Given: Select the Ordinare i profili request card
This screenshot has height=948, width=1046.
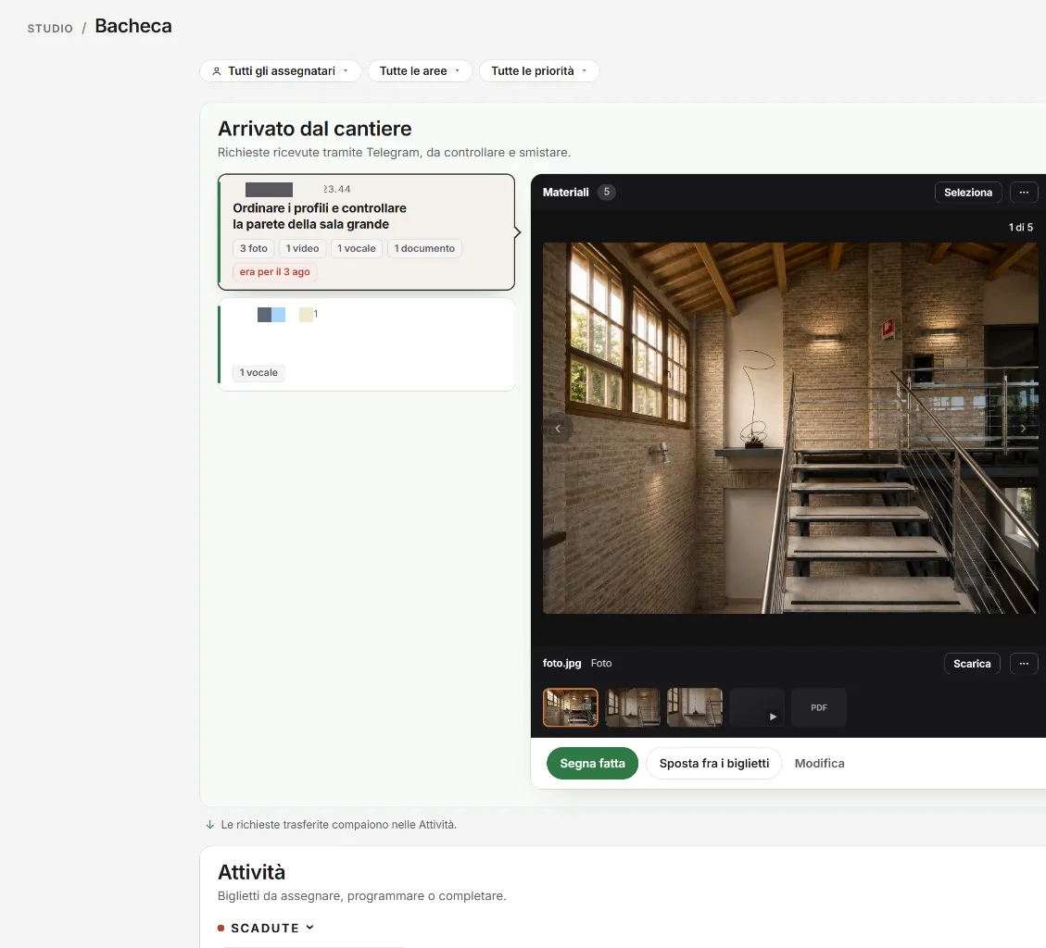Looking at the screenshot, I should 366,232.
